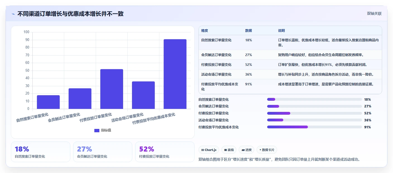Click the Chart.js tag chip

209,150
